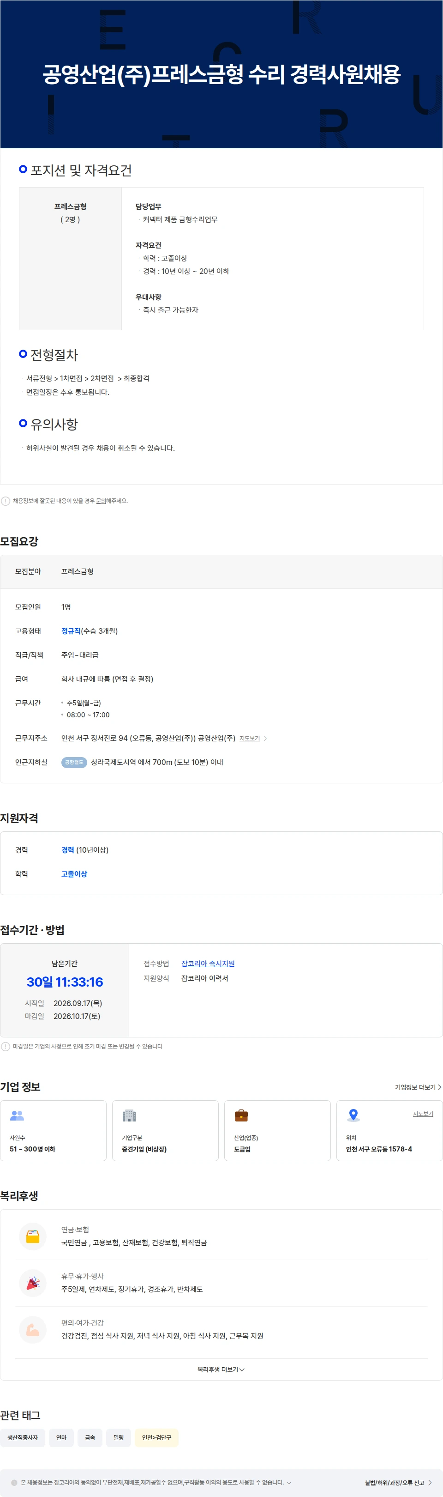443x1497 pixels.
Task: Select the 밀링 tag
Action: 119,1438
